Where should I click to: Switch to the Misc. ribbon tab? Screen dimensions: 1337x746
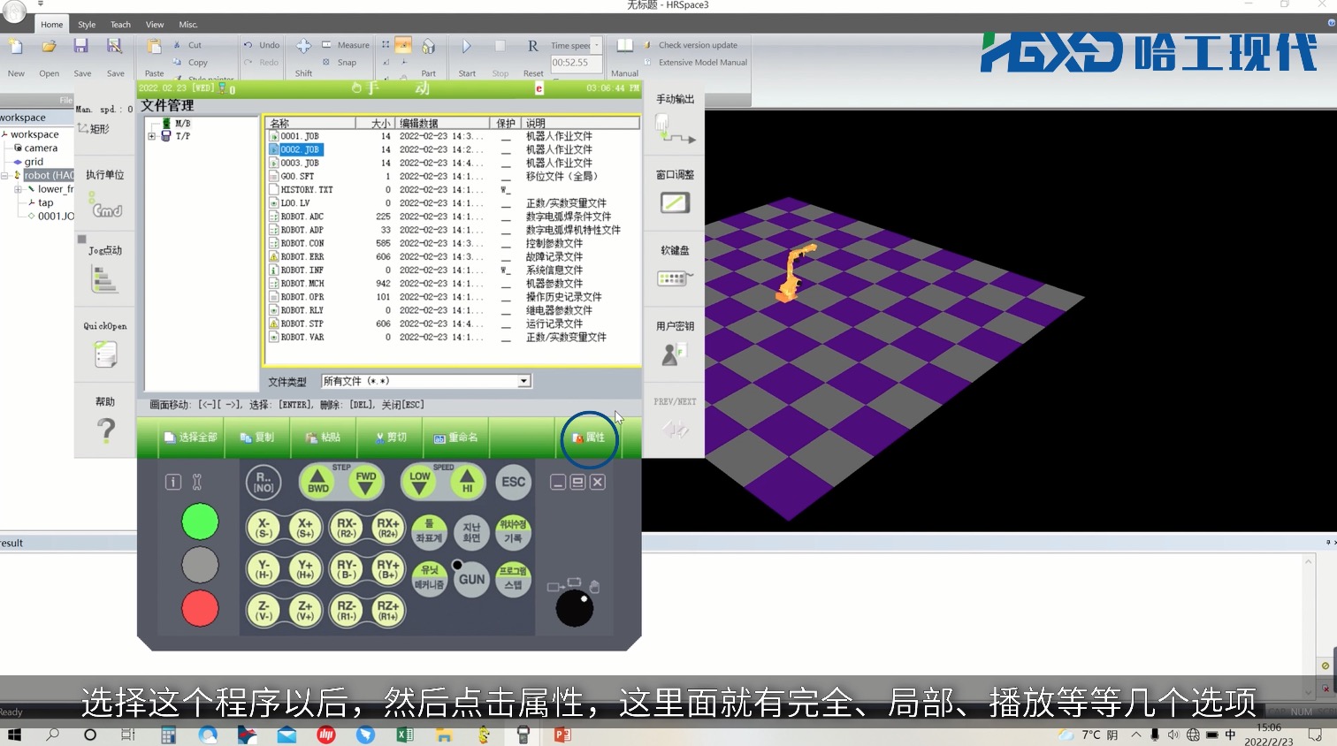pyautogui.click(x=188, y=25)
